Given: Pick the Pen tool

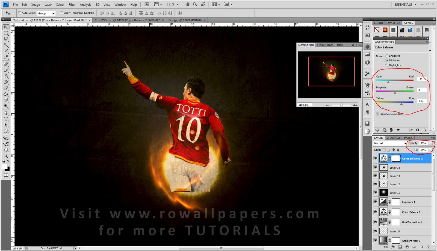Looking at the screenshot, I should (6, 113).
